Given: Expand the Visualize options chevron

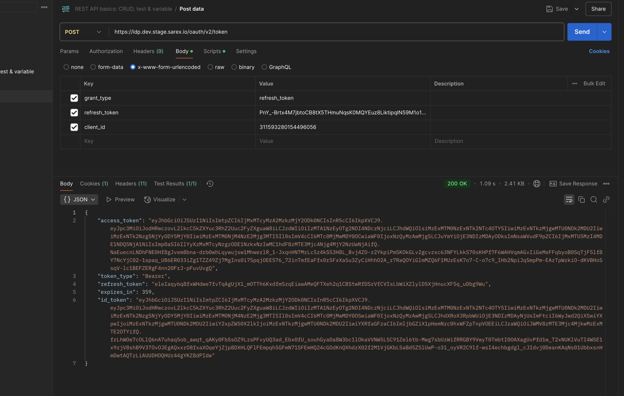Looking at the screenshot, I should pyautogui.click(x=184, y=200).
